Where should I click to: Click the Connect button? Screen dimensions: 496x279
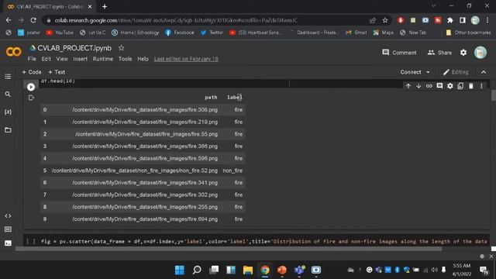411,72
